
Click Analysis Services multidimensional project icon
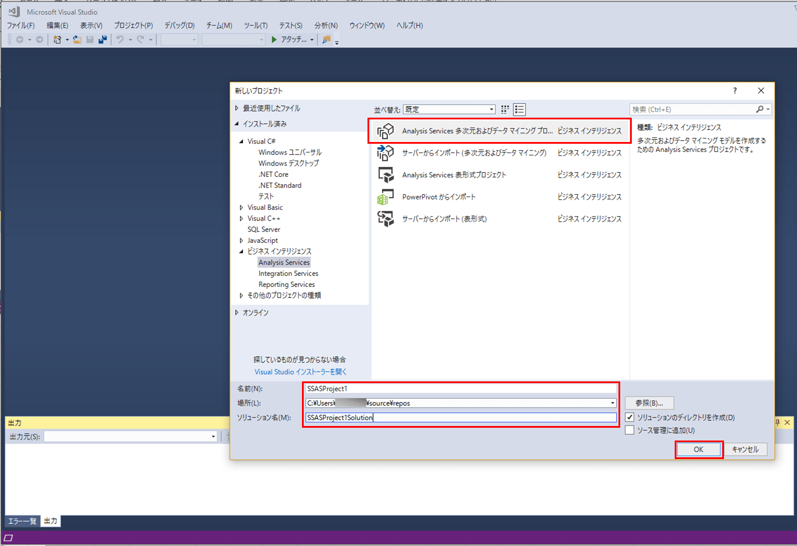coord(385,131)
